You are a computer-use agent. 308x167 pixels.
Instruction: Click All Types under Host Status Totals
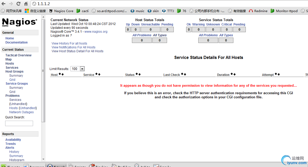coord(160,35)
